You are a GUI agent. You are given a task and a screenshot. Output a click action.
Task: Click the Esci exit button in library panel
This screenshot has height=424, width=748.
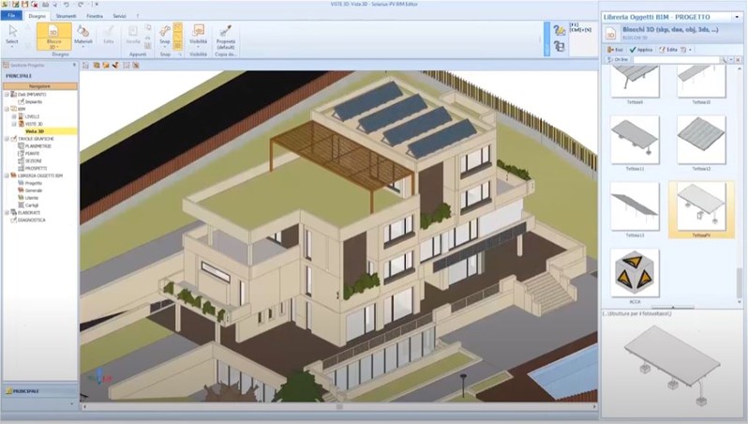(616, 50)
